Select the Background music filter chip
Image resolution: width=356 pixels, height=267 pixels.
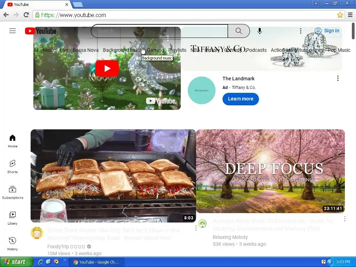[x=123, y=50]
